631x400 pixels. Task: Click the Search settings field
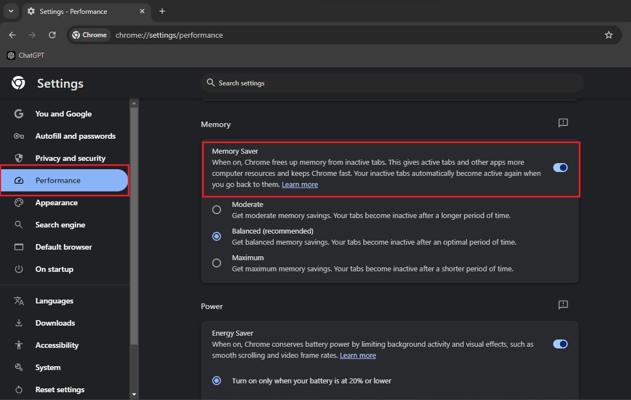click(392, 83)
